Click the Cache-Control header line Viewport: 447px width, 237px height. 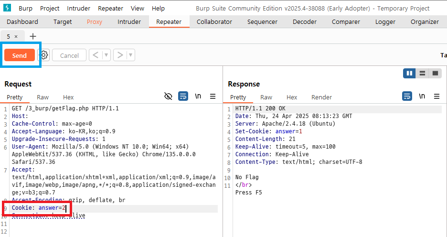click(52, 124)
